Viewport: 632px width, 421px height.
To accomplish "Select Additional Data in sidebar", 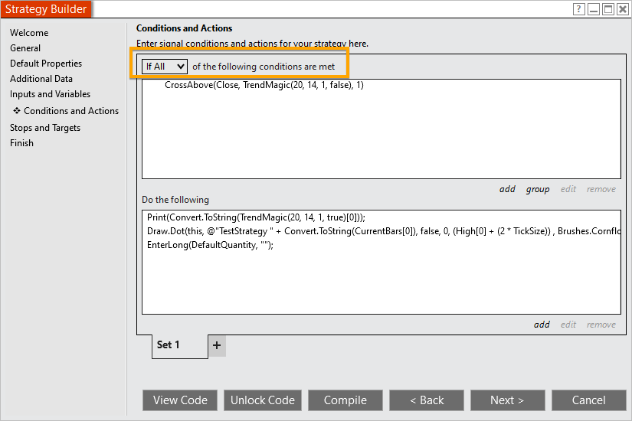I will coord(41,79).
